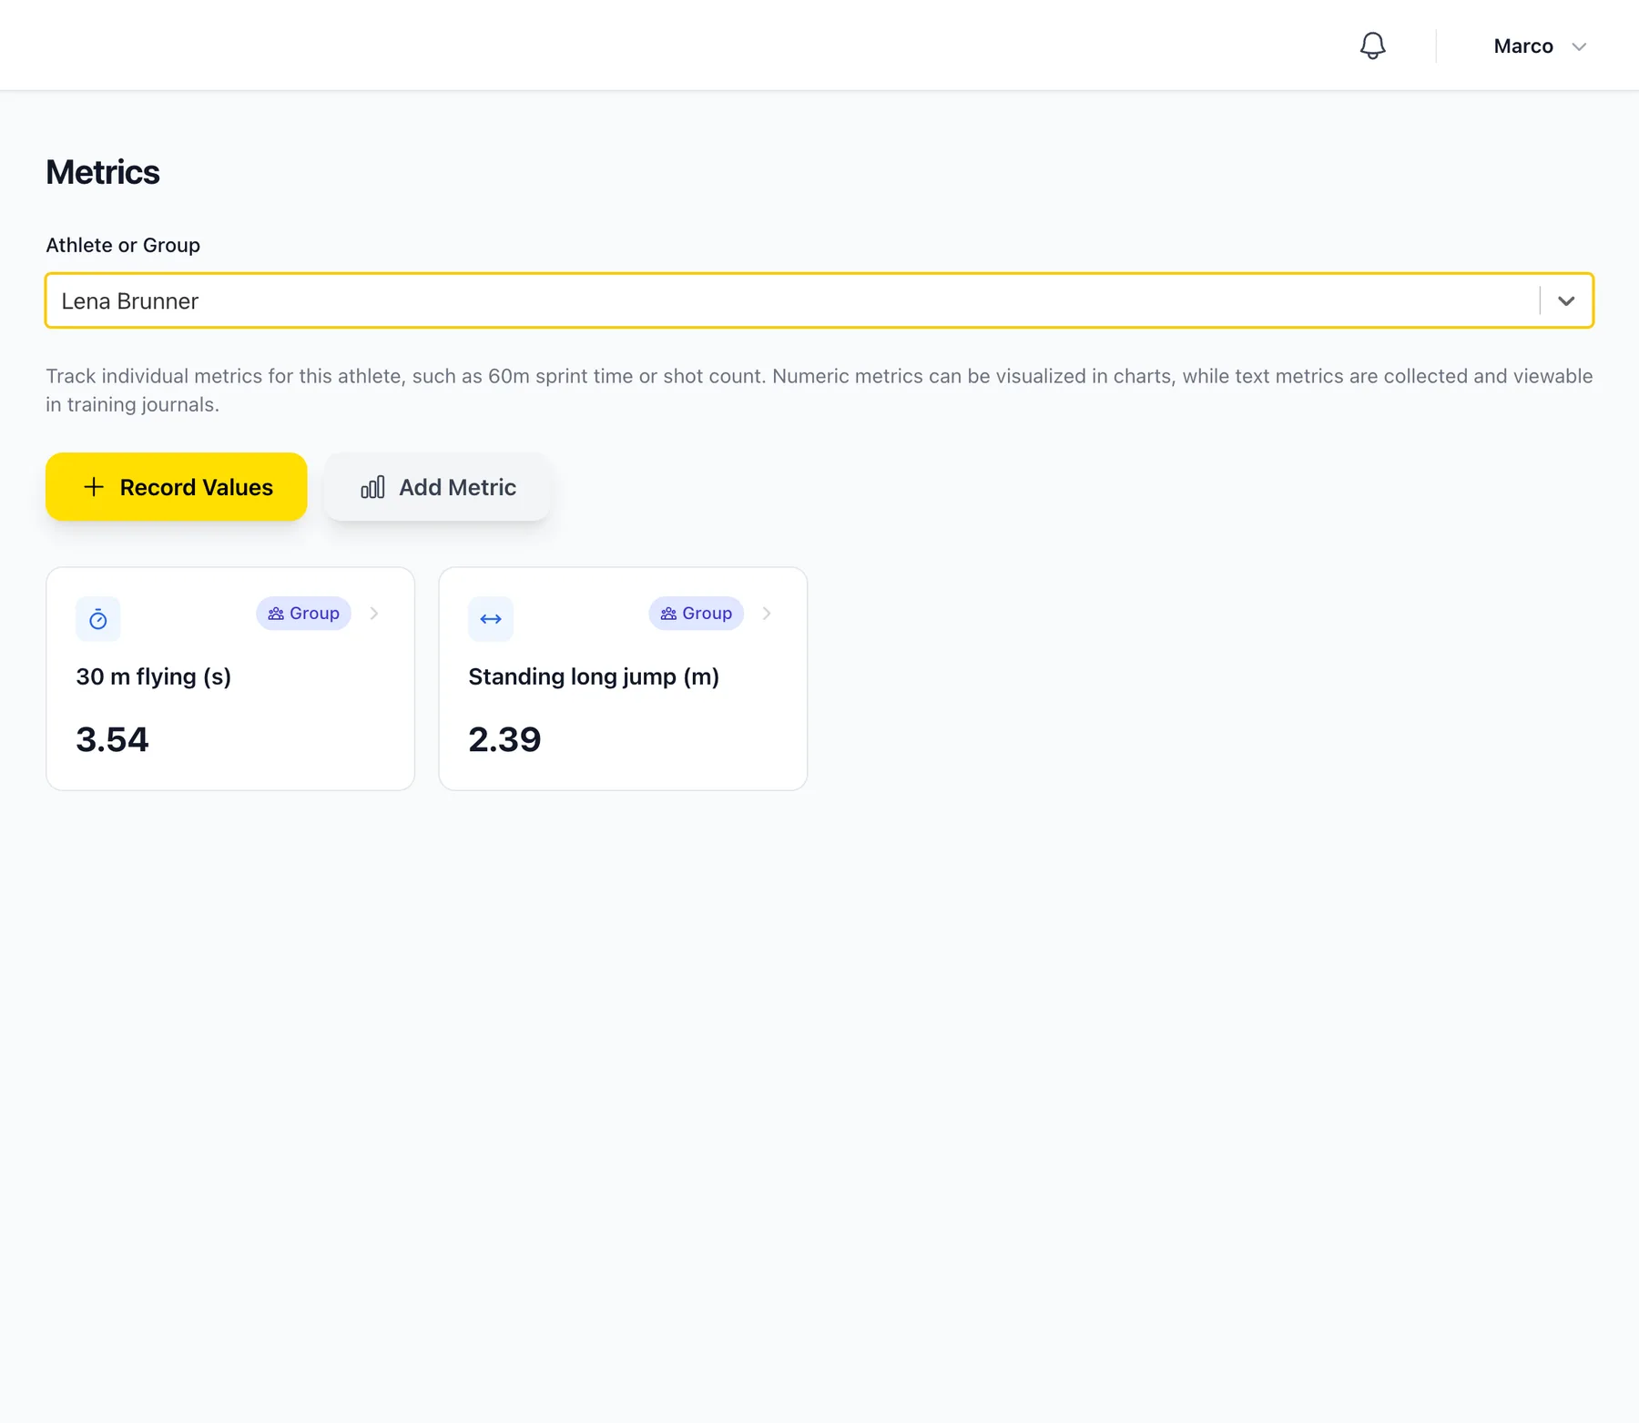1639x1423 pixels.
Task: Click the stopwatch icon on 30 m flying card
Action: click(98, 619)
